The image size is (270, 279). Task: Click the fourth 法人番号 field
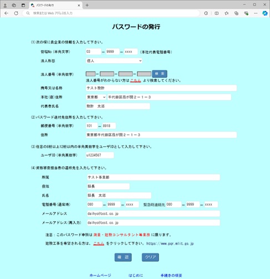[144, 74]
